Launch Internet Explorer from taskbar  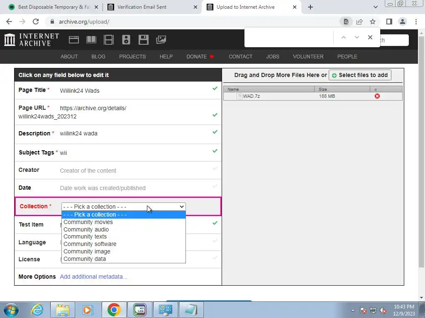click(x=37, y=310)
